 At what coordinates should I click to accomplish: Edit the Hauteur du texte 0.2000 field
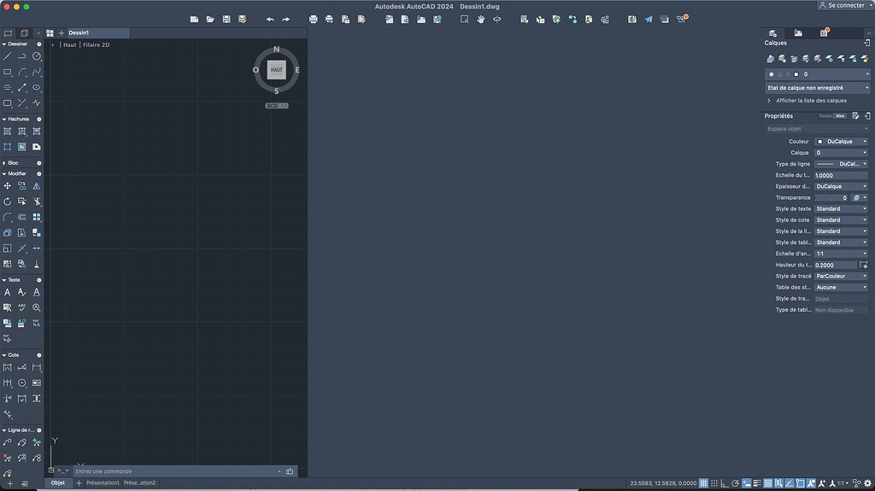click(836, 265)
